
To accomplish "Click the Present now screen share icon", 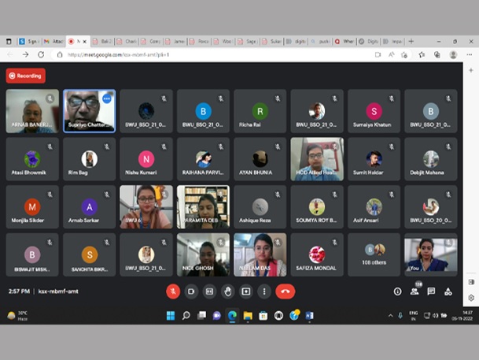I will click(246, 291).
